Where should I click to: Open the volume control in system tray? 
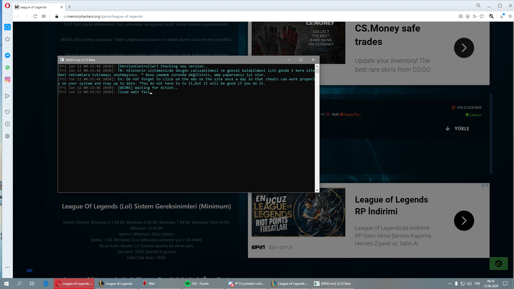[469, 284]
